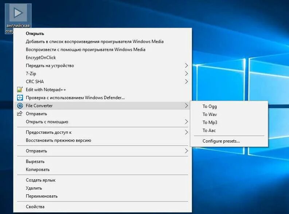Image resolution: width=289 pixels, height=214 pixels.
Task: Open Открыть с помощью submenu
Action: (x=103, y=122)
